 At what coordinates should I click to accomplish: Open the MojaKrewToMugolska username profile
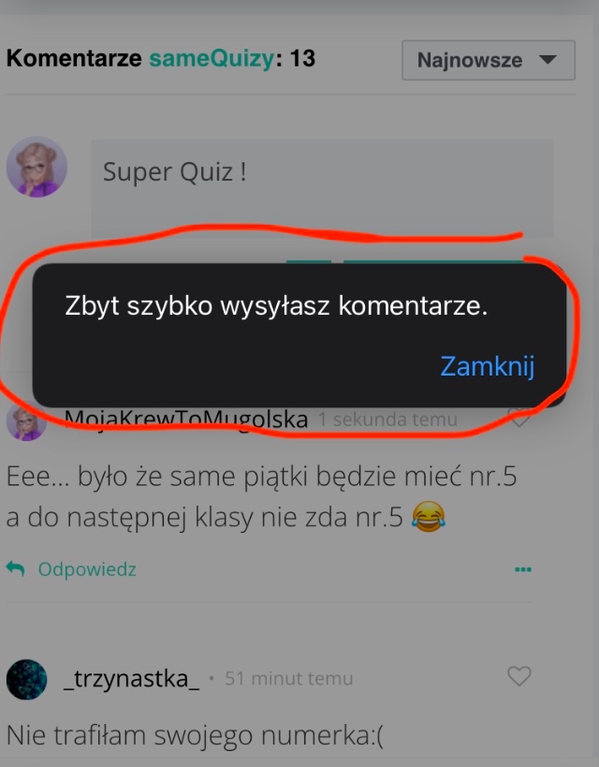click(x=186, y=420)
